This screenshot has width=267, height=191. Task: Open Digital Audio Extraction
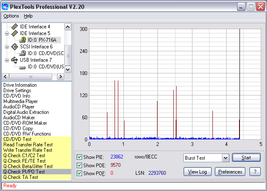tap(26, 112)
